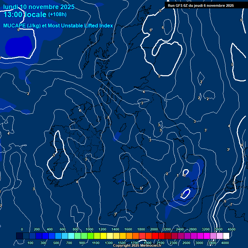Click the '13:00 locale' time label
Image resolution: width=248 pixels, height=248 pixels.
point(25,15)
